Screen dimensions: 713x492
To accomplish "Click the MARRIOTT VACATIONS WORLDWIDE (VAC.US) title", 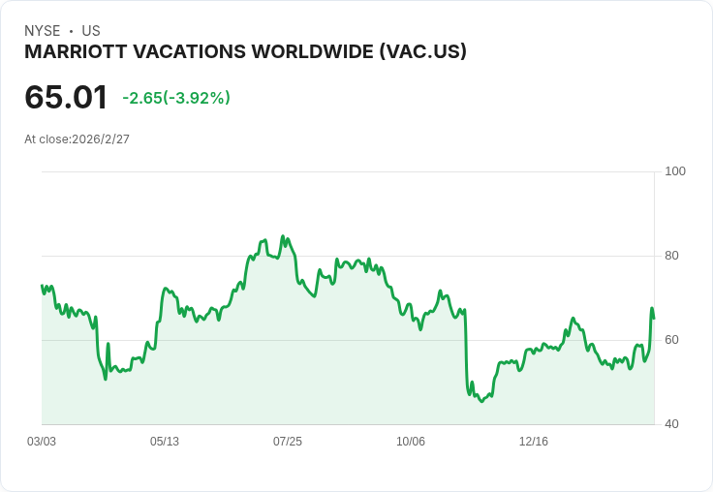I will [245, 52].
